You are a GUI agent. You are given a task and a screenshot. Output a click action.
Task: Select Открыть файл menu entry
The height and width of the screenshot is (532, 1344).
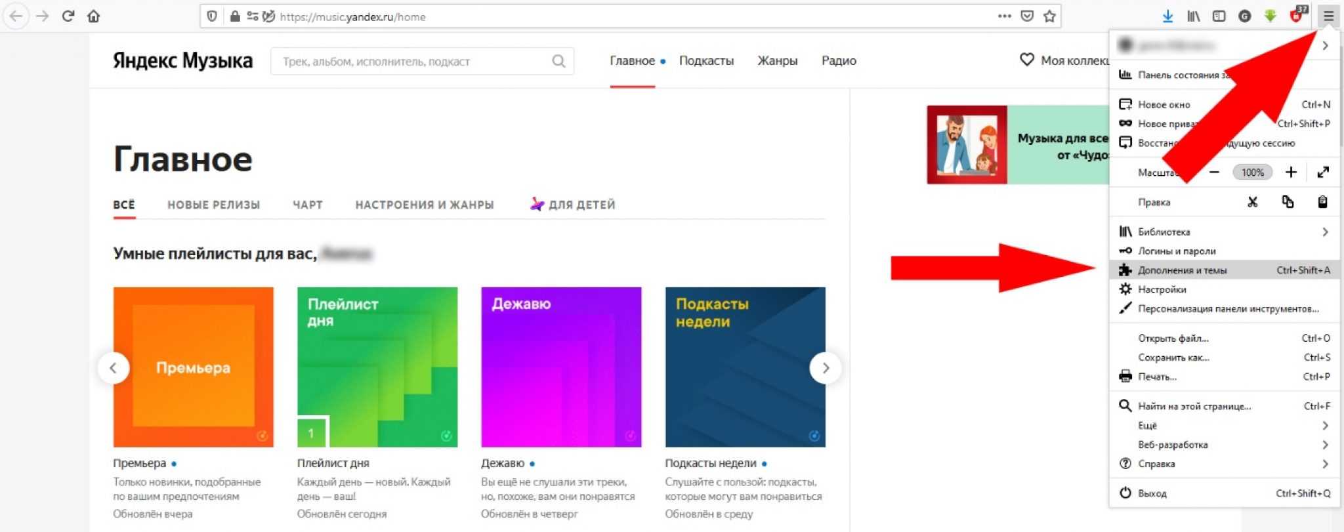tap(1225, 338)
